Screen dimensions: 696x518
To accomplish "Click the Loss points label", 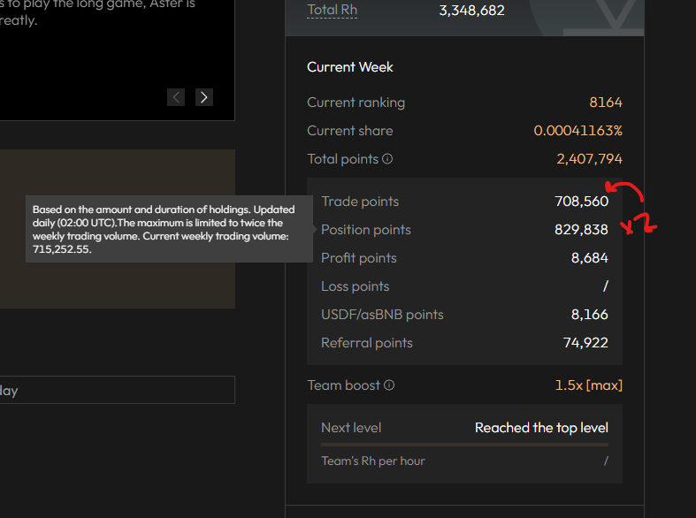I will pyautogui.click(x=356, y=286).
